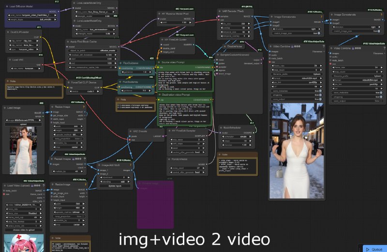The height and width of the screenshot is (252, 387).
Task: Open the clip_name1 dropdown in DualCLIPLoader
Action: pos(24,41)
